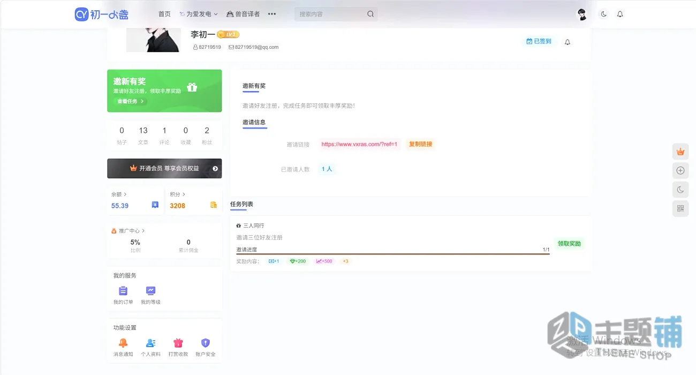Open 账户安全 shield icon

pyautogui.click(x=206, y=343)
